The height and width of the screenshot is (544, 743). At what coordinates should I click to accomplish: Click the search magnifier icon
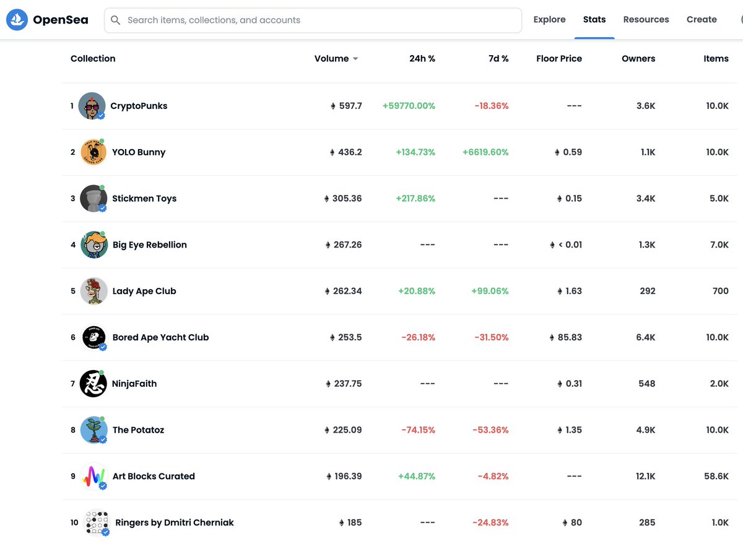pyautogui.click(x=115, y=20)
